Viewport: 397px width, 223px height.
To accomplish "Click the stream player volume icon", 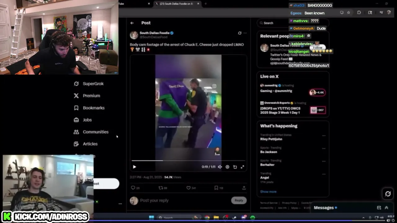I will [x=388, y=221].
